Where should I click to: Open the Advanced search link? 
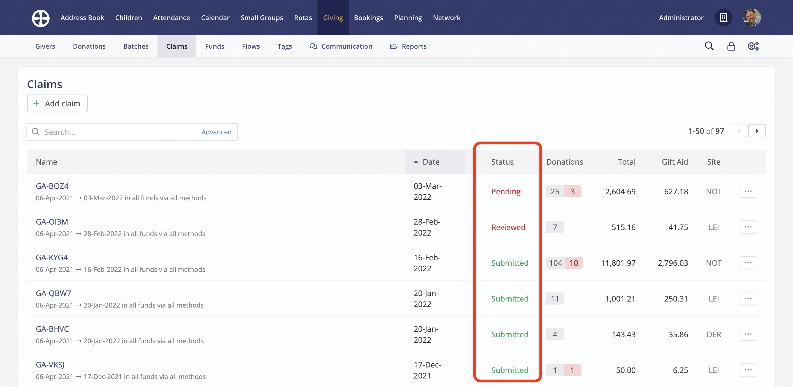pyautogui.click(x=216, y=132)
